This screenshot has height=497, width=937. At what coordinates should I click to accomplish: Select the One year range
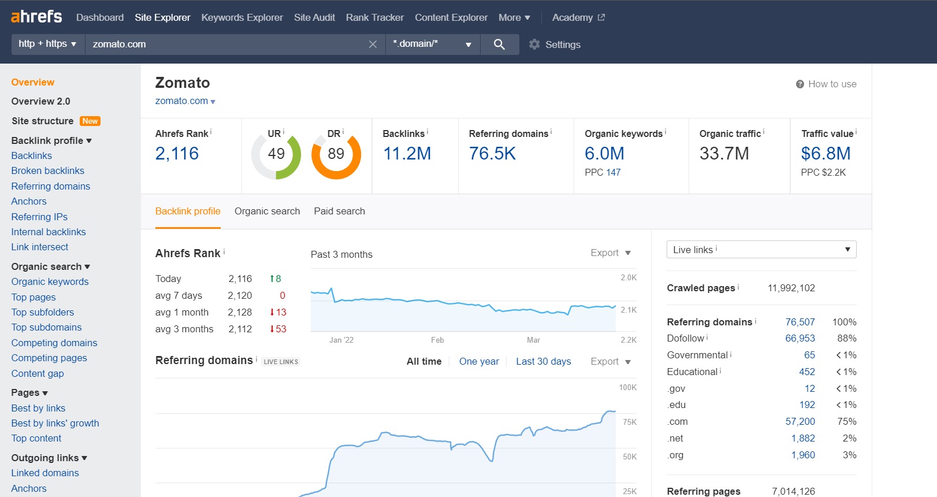point(479,361)
